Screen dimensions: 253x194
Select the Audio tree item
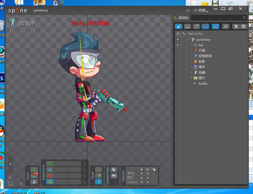click(201, 83)
